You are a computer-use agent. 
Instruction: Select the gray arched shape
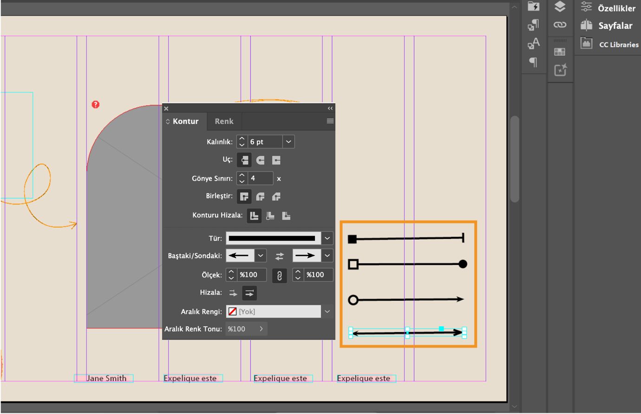tap(124, 217)
